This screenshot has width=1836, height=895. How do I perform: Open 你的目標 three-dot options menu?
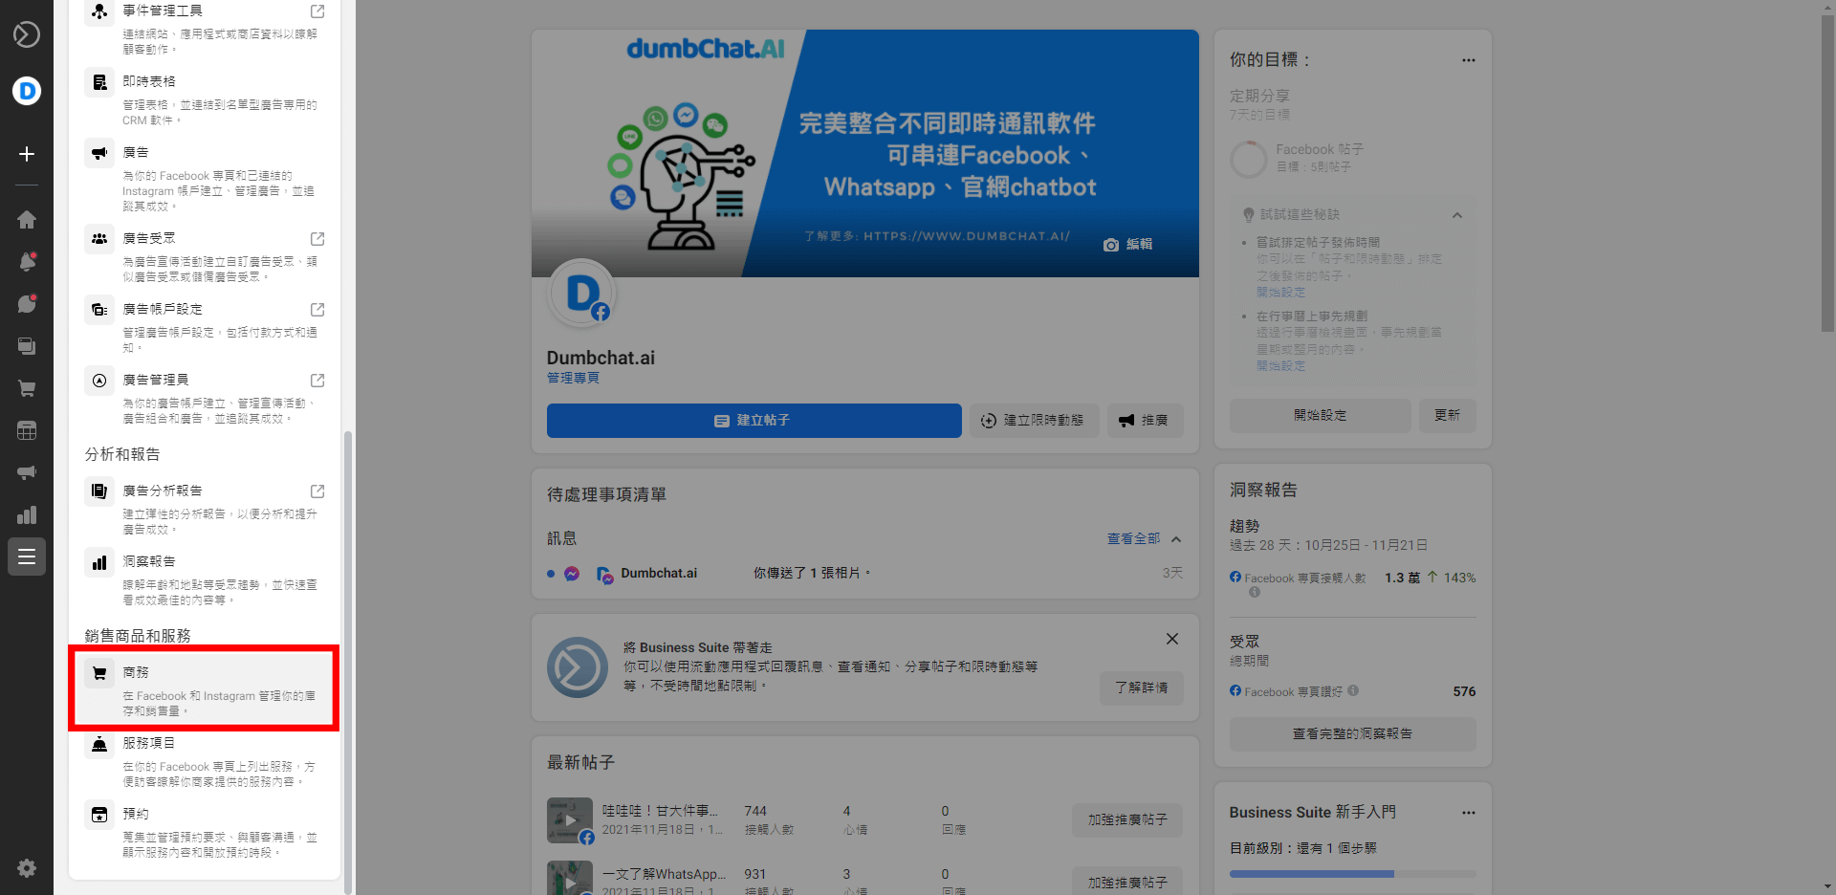pos(1468,60)
